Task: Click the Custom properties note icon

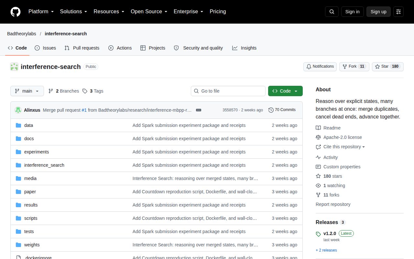Action: click(318, 167)
